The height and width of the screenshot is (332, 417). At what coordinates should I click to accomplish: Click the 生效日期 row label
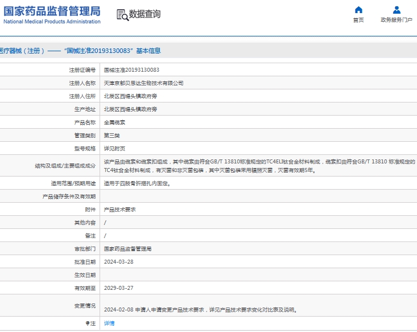tap(85, 275)
